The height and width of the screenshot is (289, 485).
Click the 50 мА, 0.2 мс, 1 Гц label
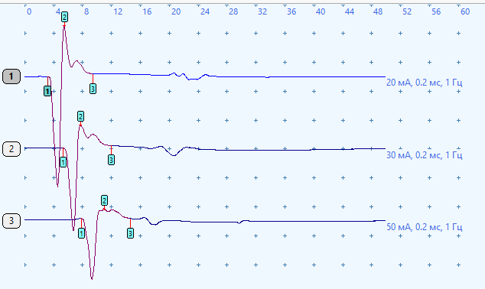(x=425, y=227)
